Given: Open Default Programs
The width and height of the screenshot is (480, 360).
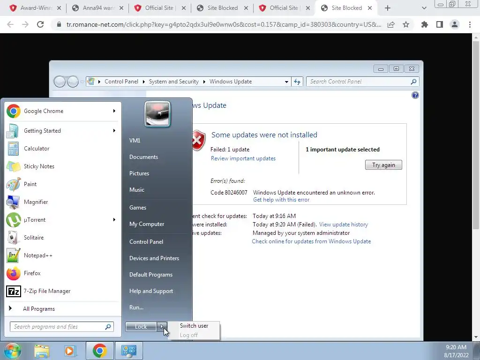Looking at the screenshot, I should pos(151,275).
